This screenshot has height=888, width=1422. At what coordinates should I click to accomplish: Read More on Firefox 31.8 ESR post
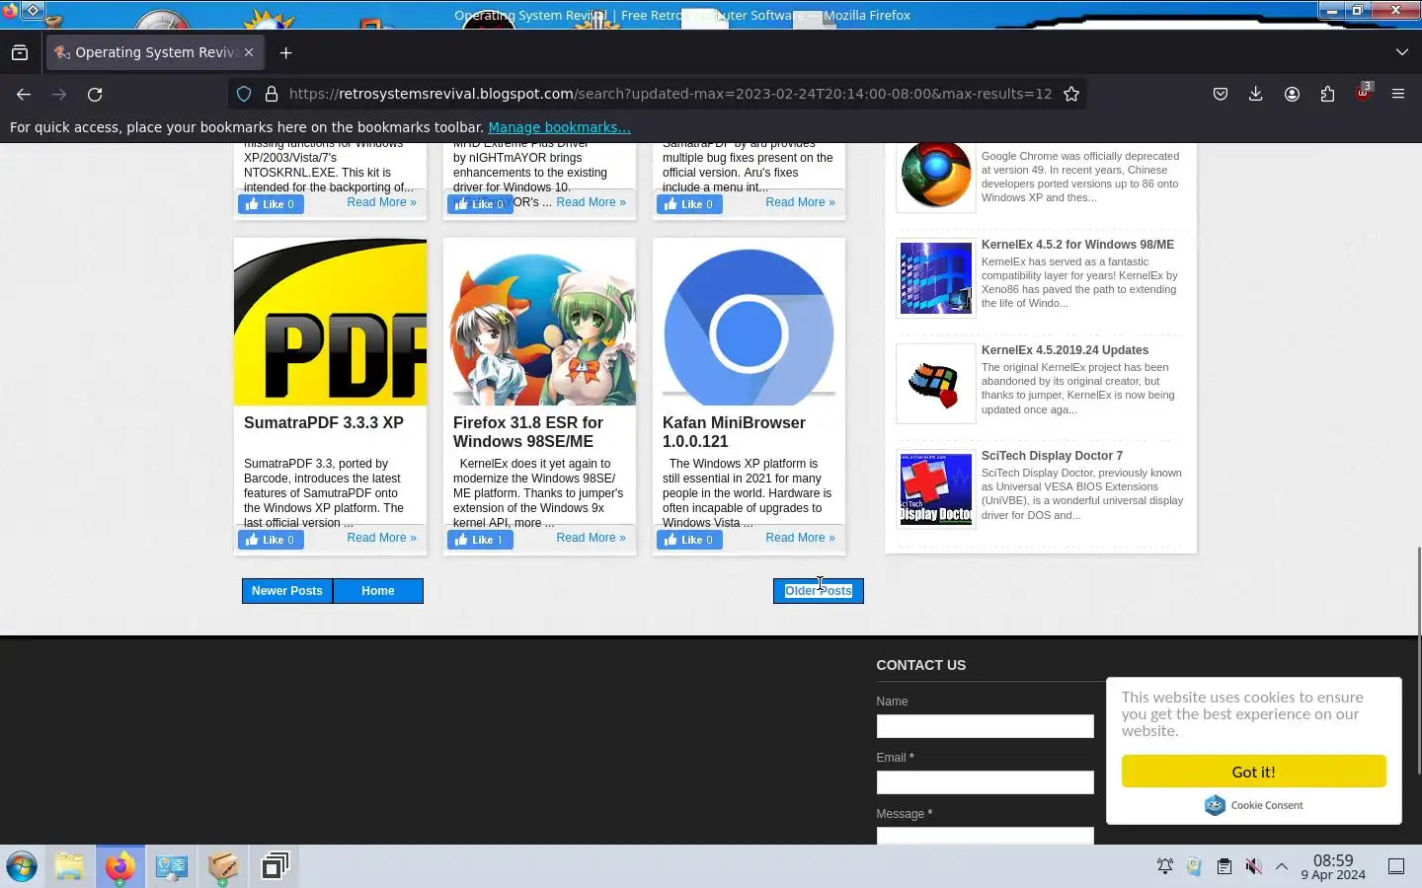pos(591,538)
